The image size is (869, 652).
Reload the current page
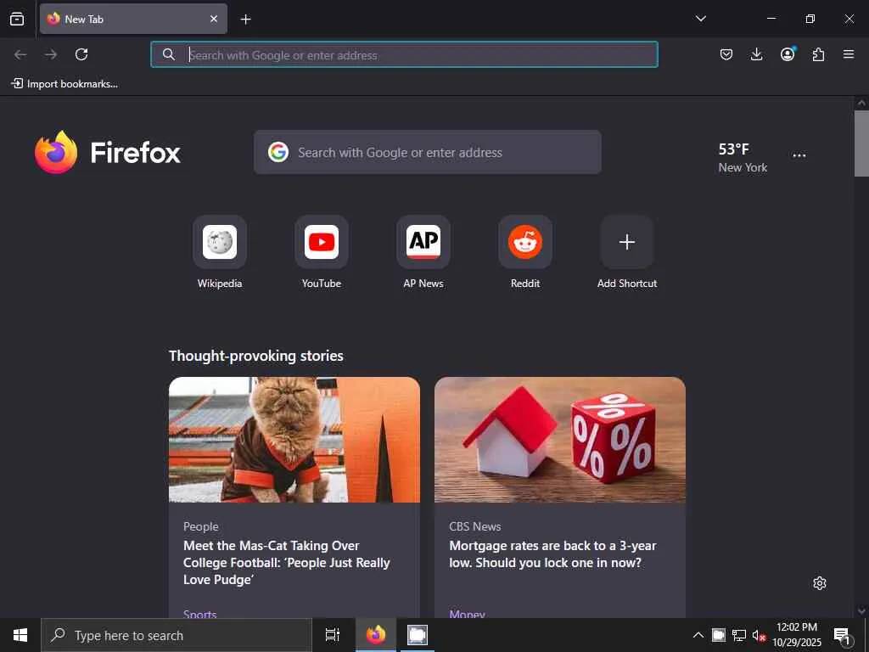coord(81,54)
